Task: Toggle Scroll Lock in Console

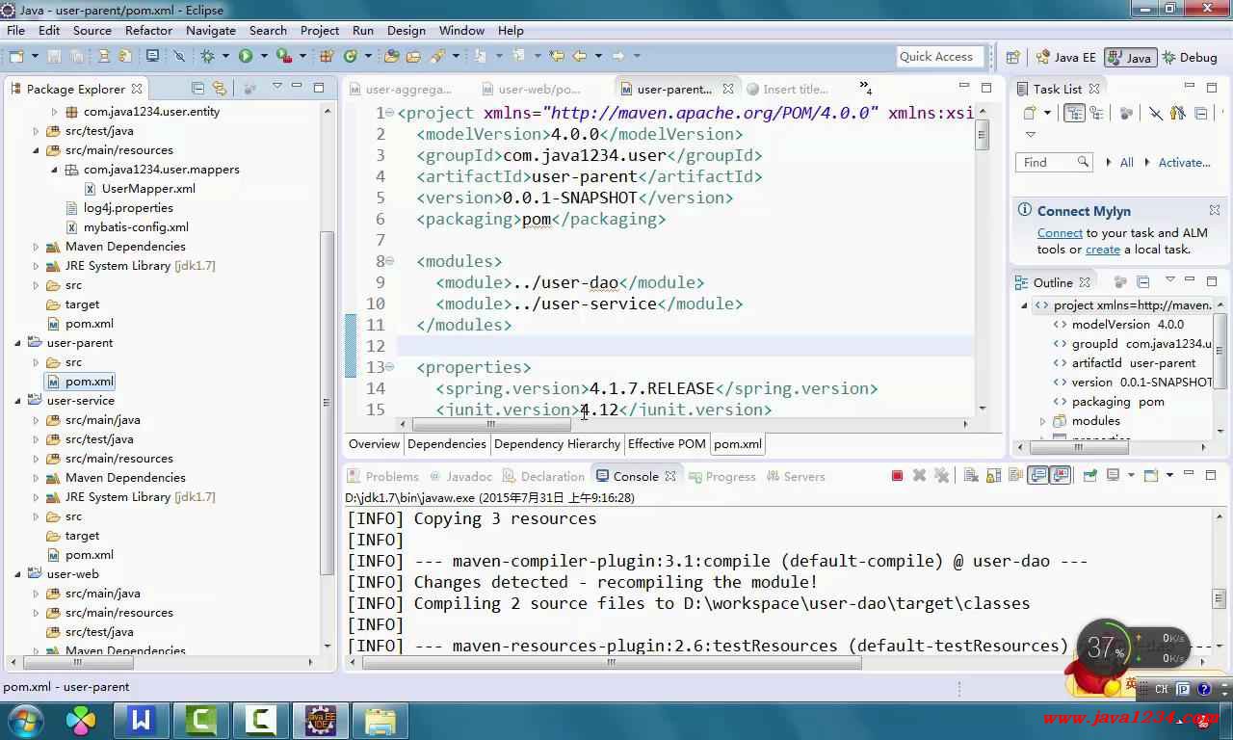Action: (x=994, y=476)
